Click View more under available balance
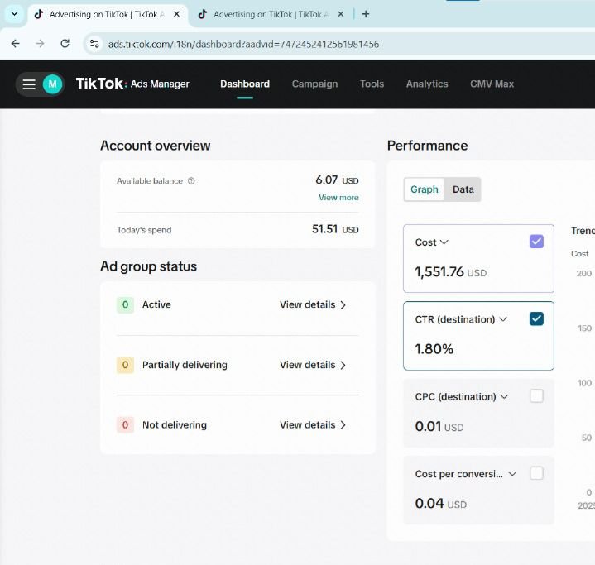This screenshot has width=595, height=565. pyautogui.click(x=338, y=198)
